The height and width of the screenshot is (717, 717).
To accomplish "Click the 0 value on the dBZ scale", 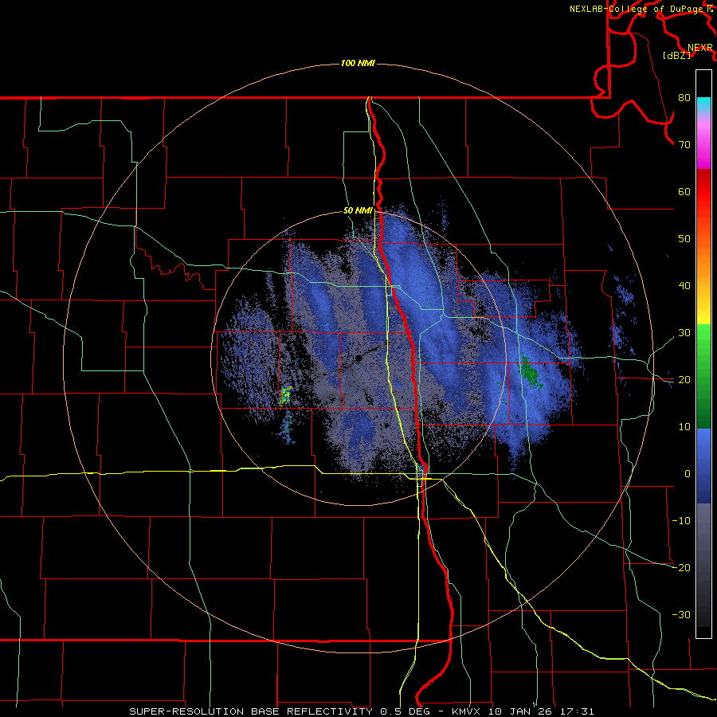I will click(x=688, y=474).
